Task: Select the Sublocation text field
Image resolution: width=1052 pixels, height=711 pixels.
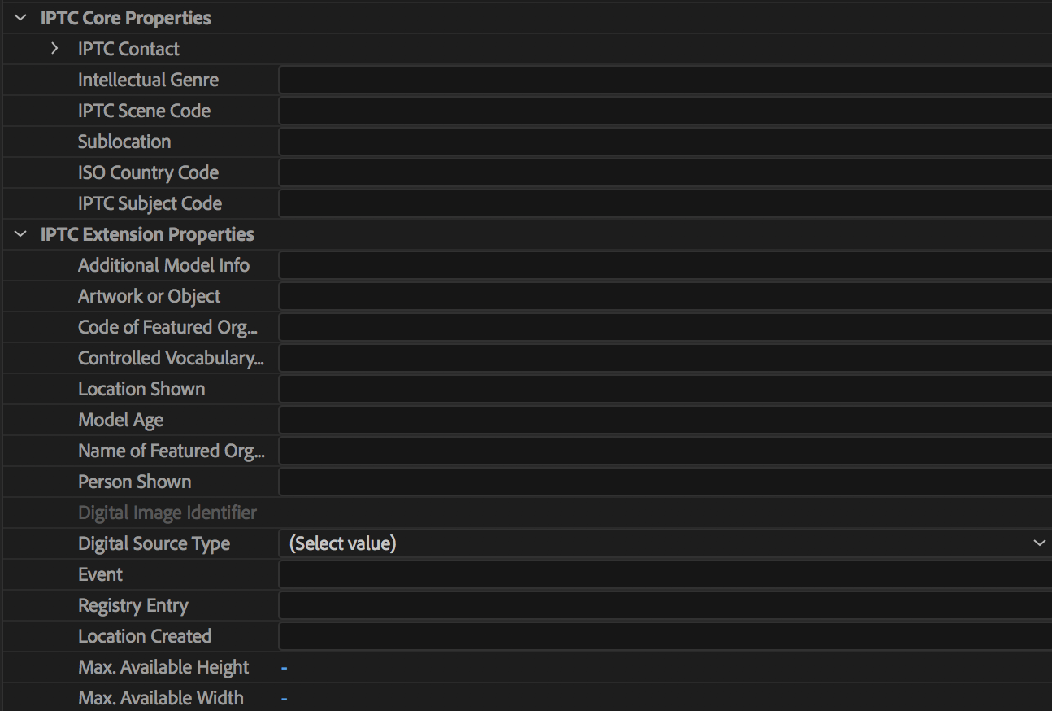Action: (569, 141)
